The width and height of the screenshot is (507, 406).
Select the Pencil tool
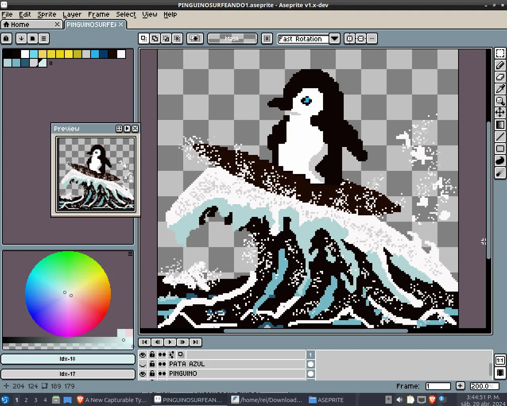click(500, 65)
